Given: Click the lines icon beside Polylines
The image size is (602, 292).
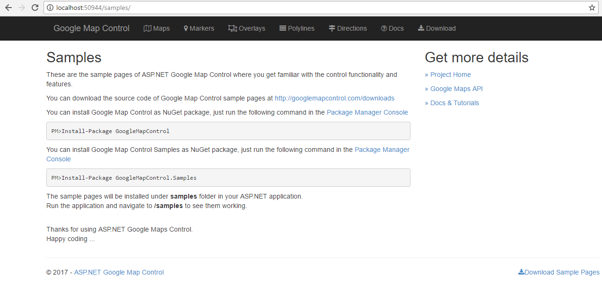Looking at the screenshot, I should tap(283, 28).
